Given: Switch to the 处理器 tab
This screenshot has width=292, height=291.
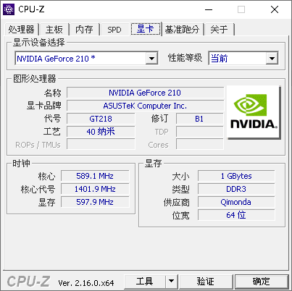Looking at the screenshot, I should pos(21,30).
